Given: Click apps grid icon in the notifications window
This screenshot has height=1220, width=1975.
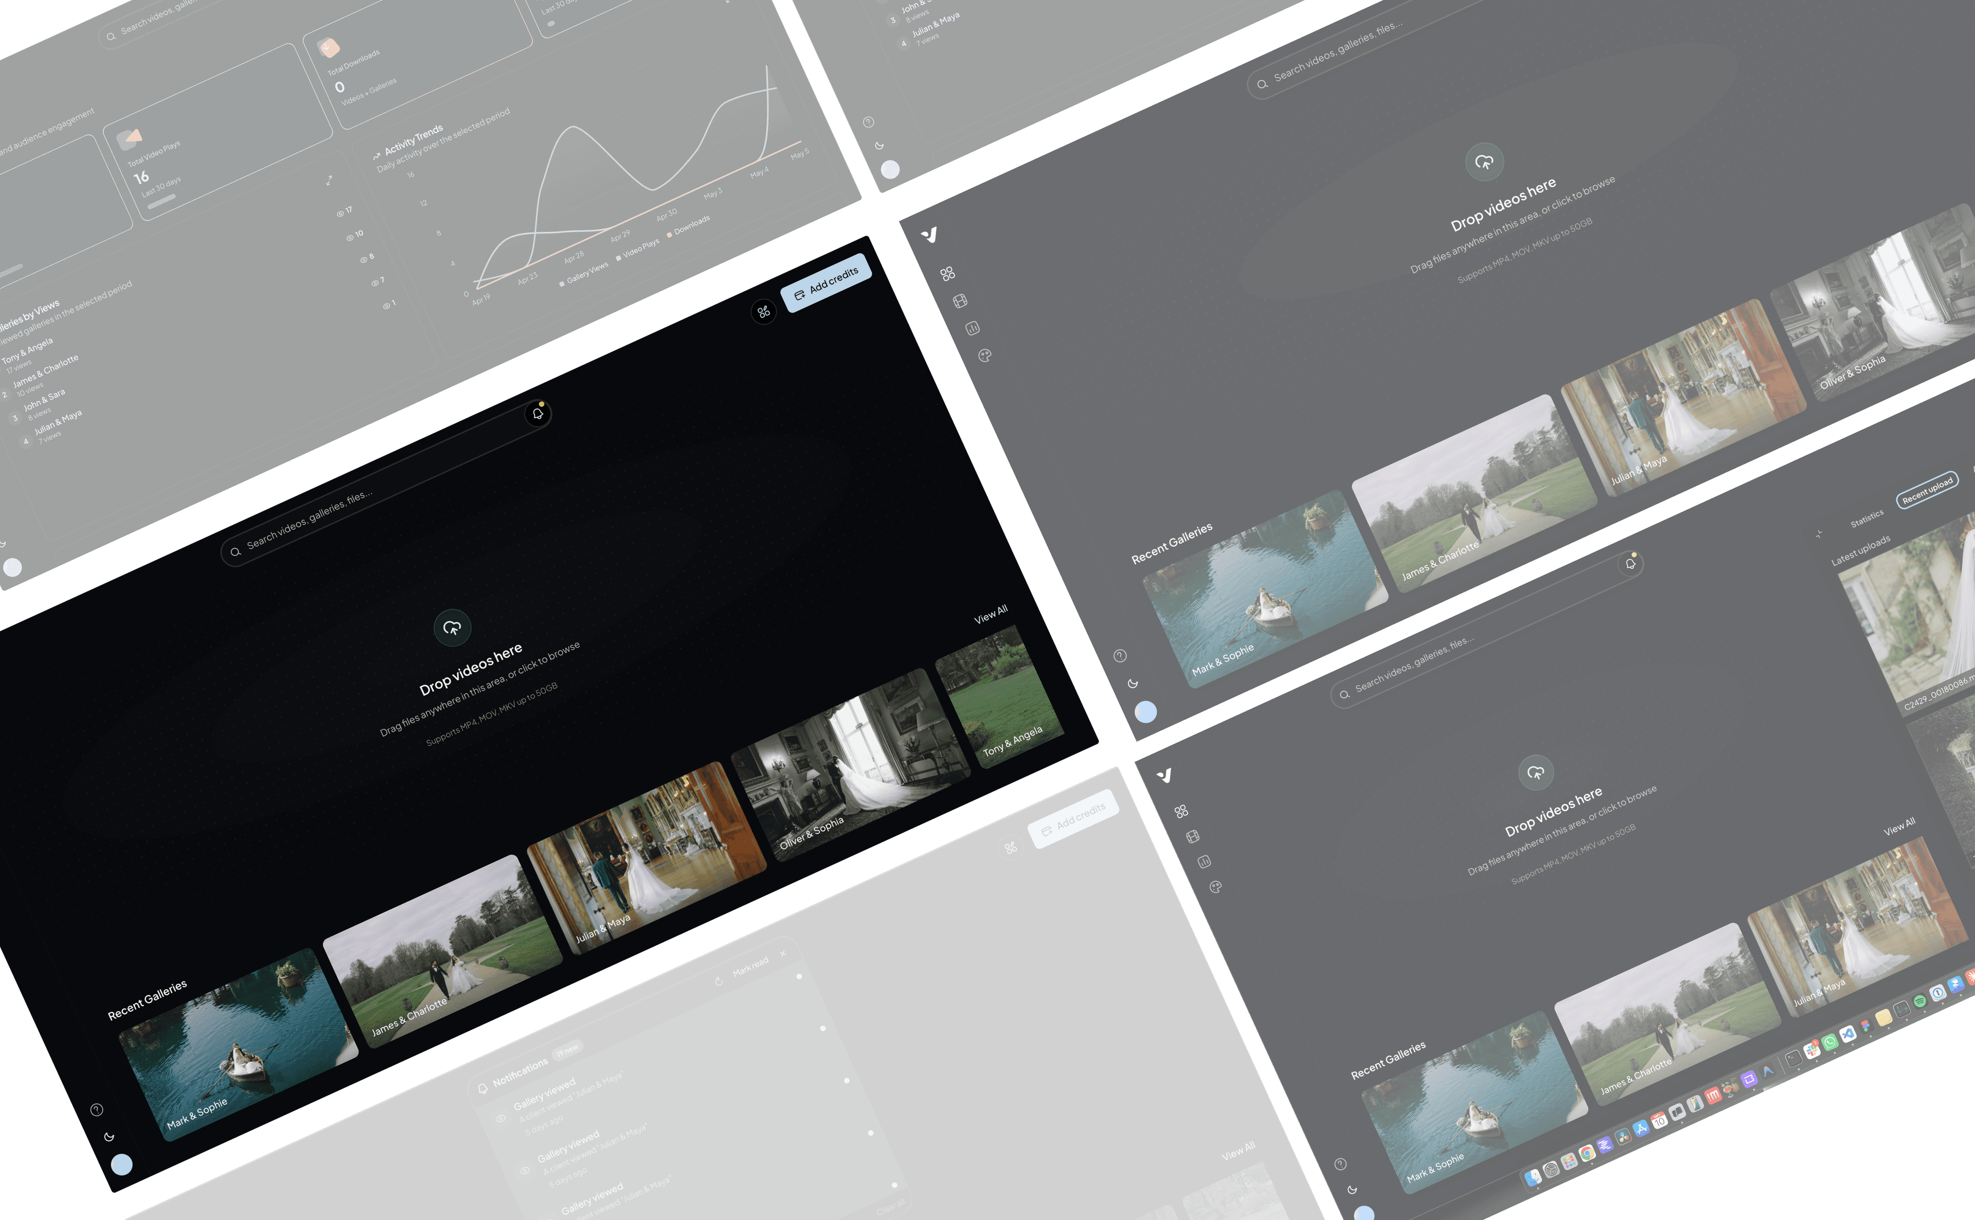Looking at the screenshot, I should 1010,847.
